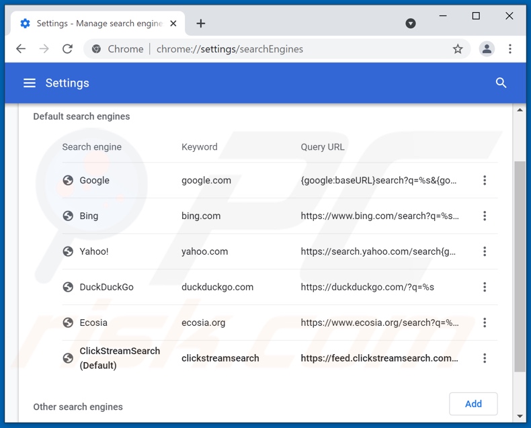Click the Query URL column header
The height and width of the screenshot is (428, 531).
pos(323,146)
